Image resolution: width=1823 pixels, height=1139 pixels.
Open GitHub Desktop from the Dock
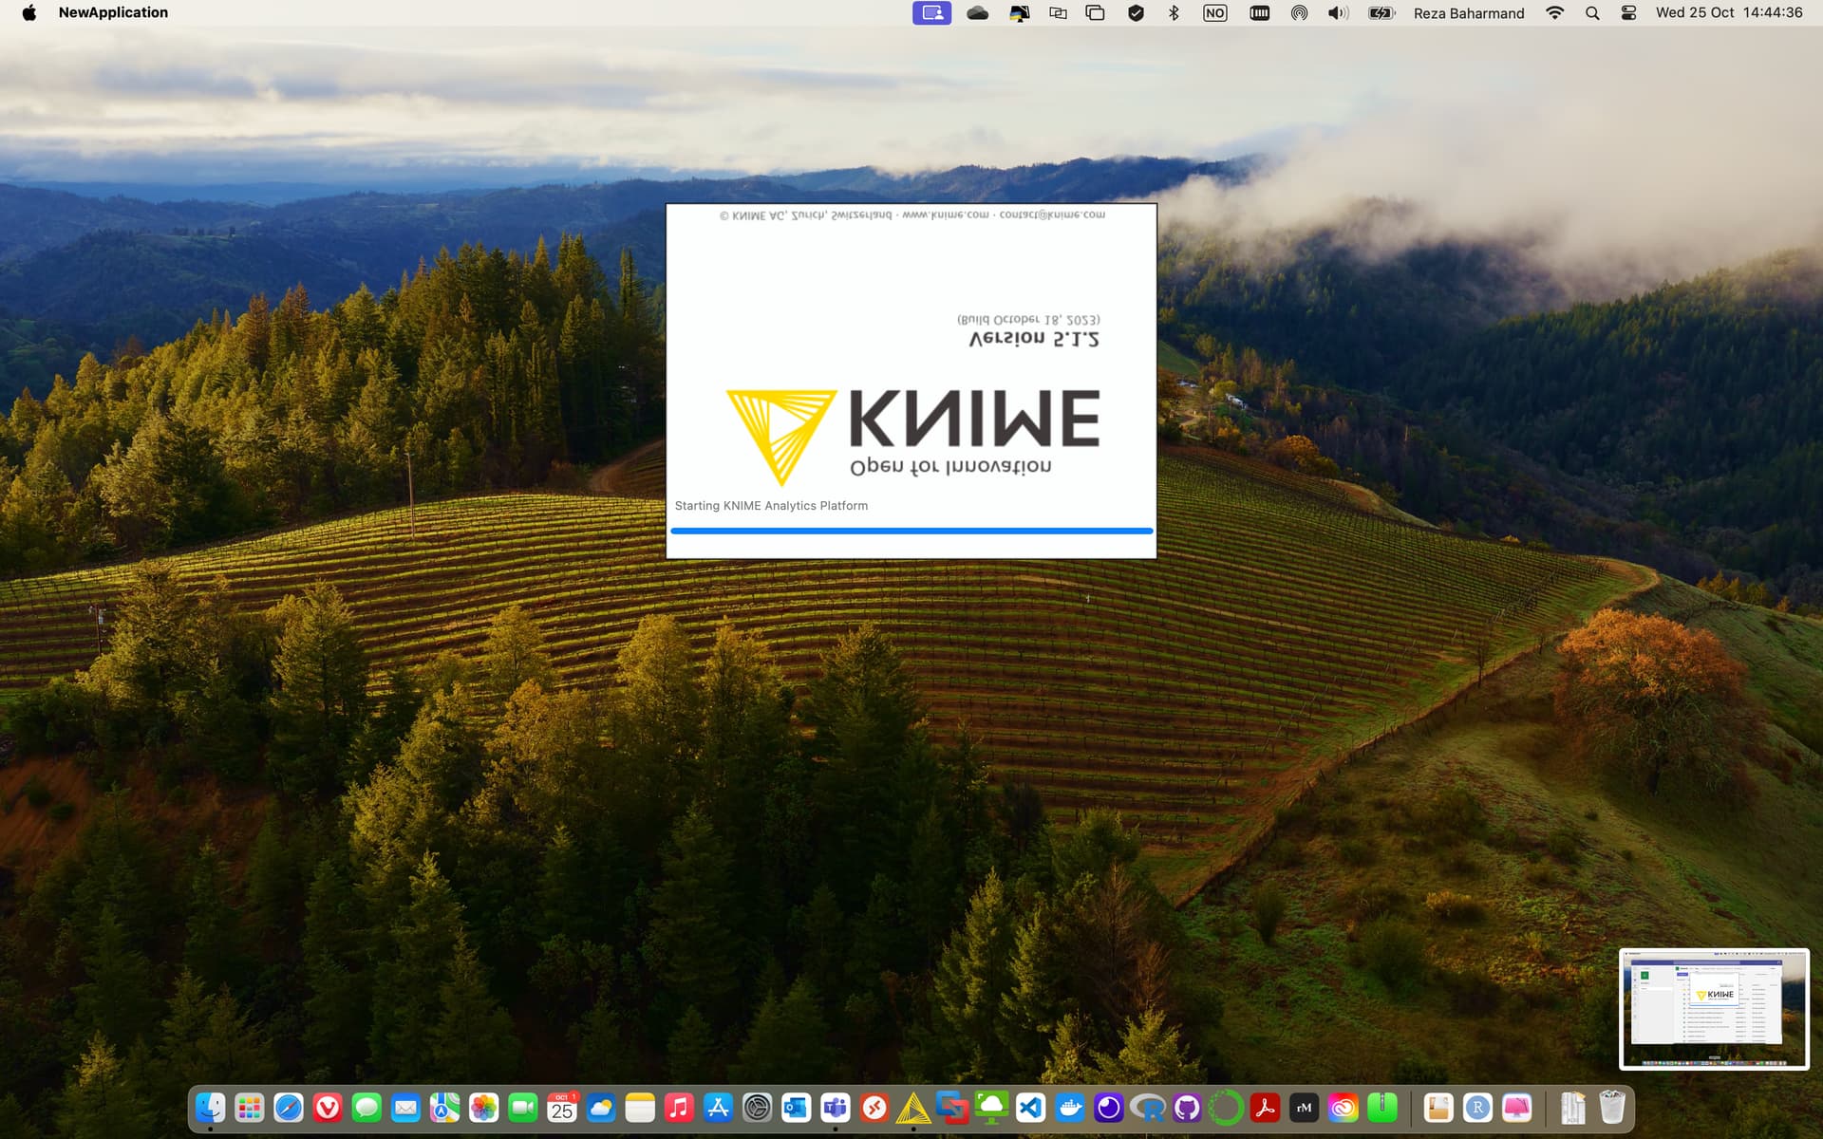click(1187, 1108)
